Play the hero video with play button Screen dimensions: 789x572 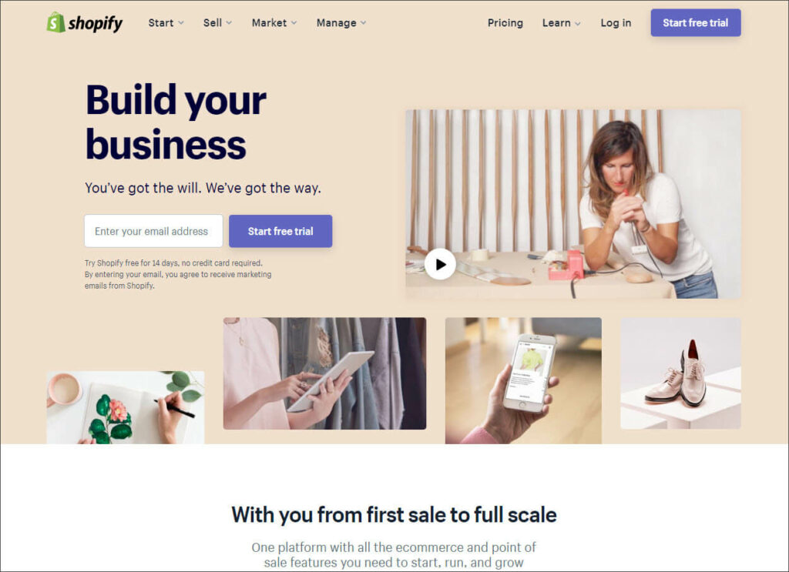[x=440, y=264]
